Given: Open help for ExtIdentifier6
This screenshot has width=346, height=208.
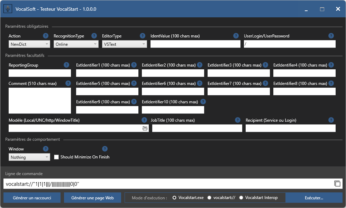Looking at the screenshot, I should (200, 83).
